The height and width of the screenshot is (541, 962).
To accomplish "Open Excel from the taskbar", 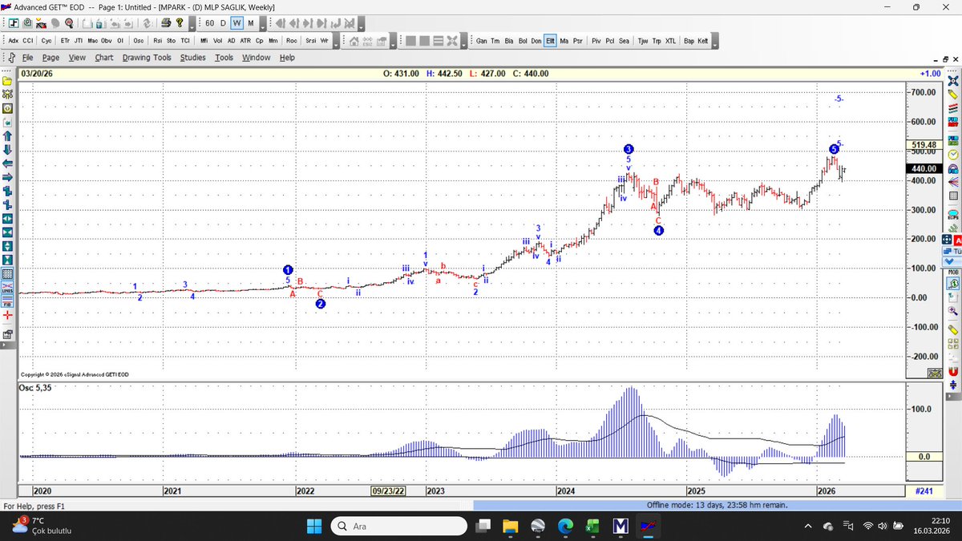I will [x=592, y=526].
